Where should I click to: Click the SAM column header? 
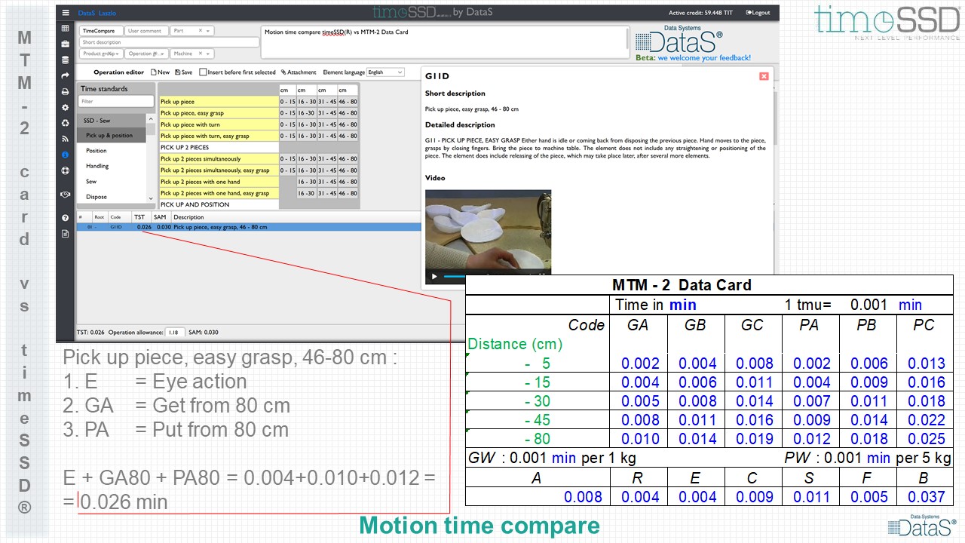click(x=160, y=217)
